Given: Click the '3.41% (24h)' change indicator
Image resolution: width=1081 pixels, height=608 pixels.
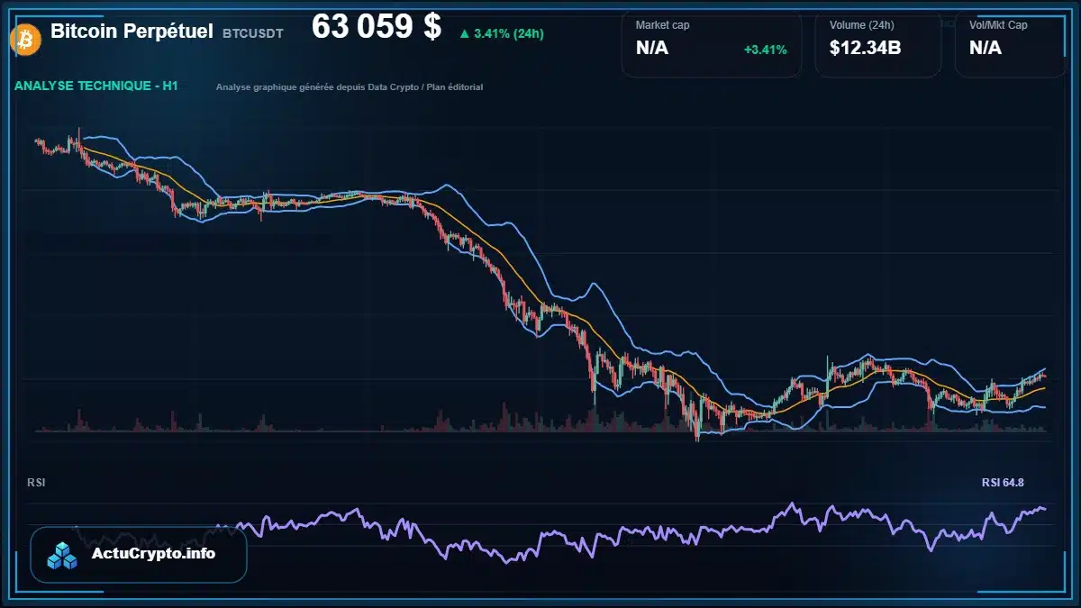Looking at the screenshot, I should (x=501, y=33).
